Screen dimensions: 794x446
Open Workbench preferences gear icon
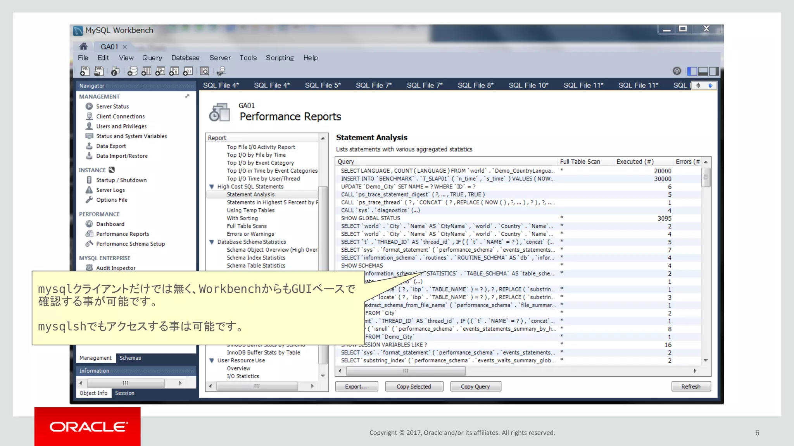click(x=677, y=71)
